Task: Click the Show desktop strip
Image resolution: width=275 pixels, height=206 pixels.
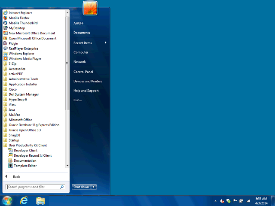Action: pos(273,201)
